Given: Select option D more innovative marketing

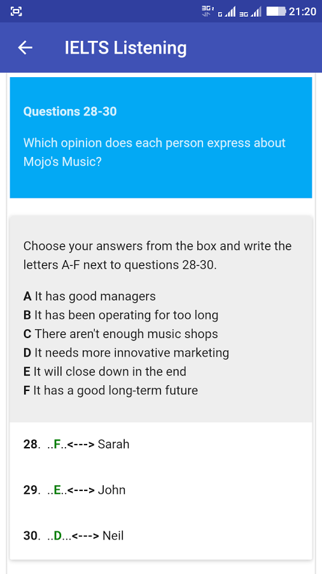Looking at the screenshot, I should coord(126,353).
